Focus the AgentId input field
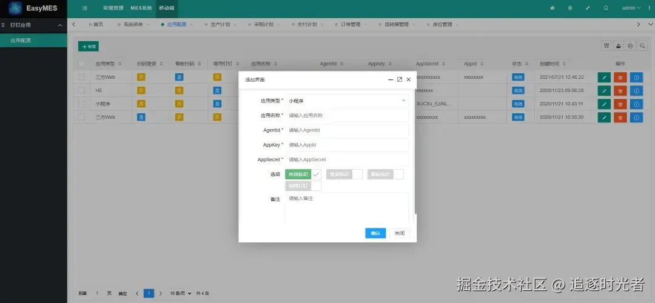The width and height of the screenshot is (655, 303). click(347, 130)
